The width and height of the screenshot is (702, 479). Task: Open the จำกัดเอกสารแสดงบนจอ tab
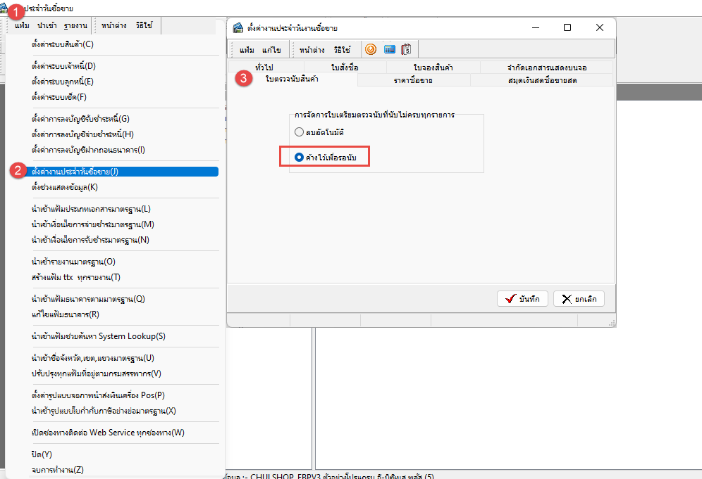[x=546, y=68]
